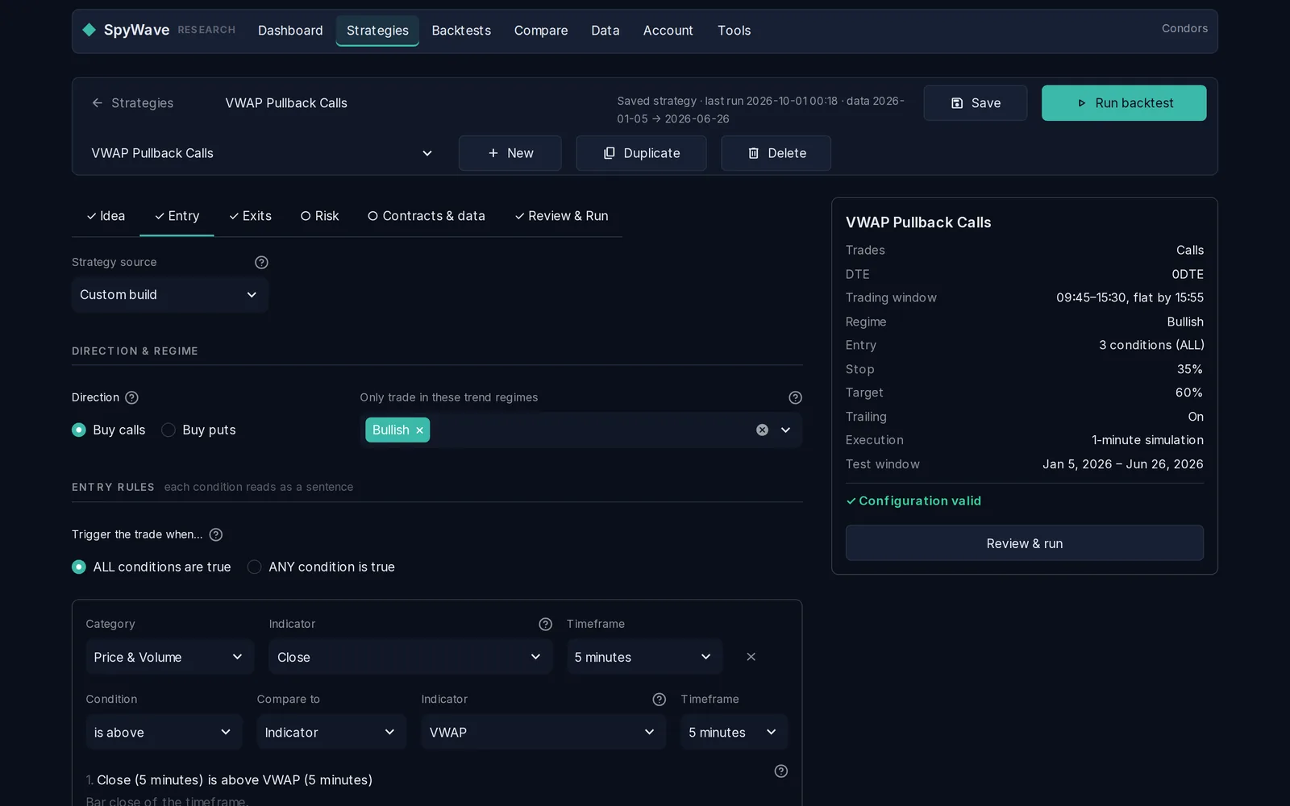Open the Backtests menu
This screenshot has height=806, width=1290.
point(461,31)
